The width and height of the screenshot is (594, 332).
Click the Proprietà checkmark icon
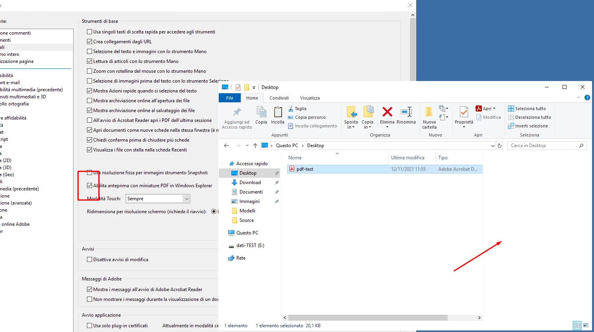click(464, 113)
